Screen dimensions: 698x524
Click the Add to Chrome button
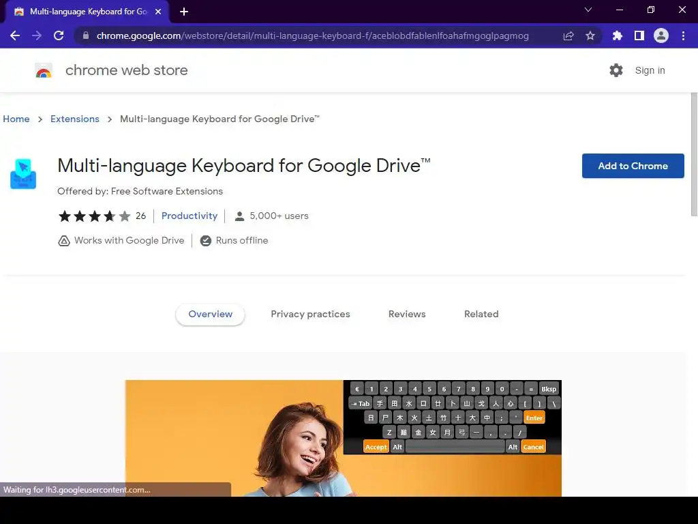pos(633,166)
